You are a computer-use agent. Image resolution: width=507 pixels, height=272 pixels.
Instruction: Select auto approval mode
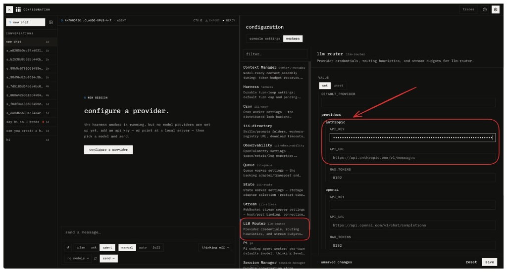pyautogui.click(x=143, y=247)
